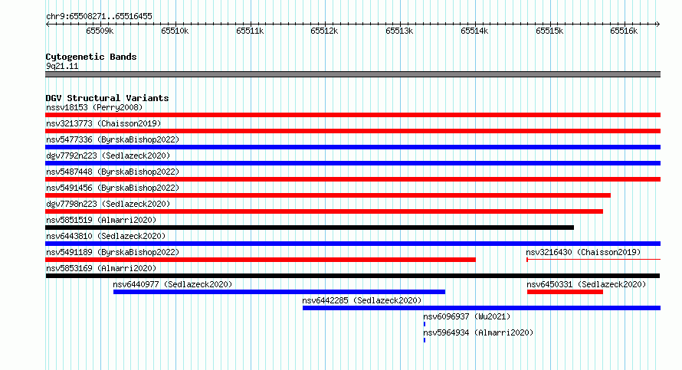The width and height of the screenshot is (682, 370).
Task: Click the gray 9q21.11 cytogenetic band bar
Action: click(x=352, y=74)
